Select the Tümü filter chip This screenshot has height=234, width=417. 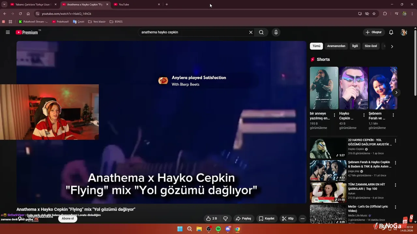pos(316,46)
